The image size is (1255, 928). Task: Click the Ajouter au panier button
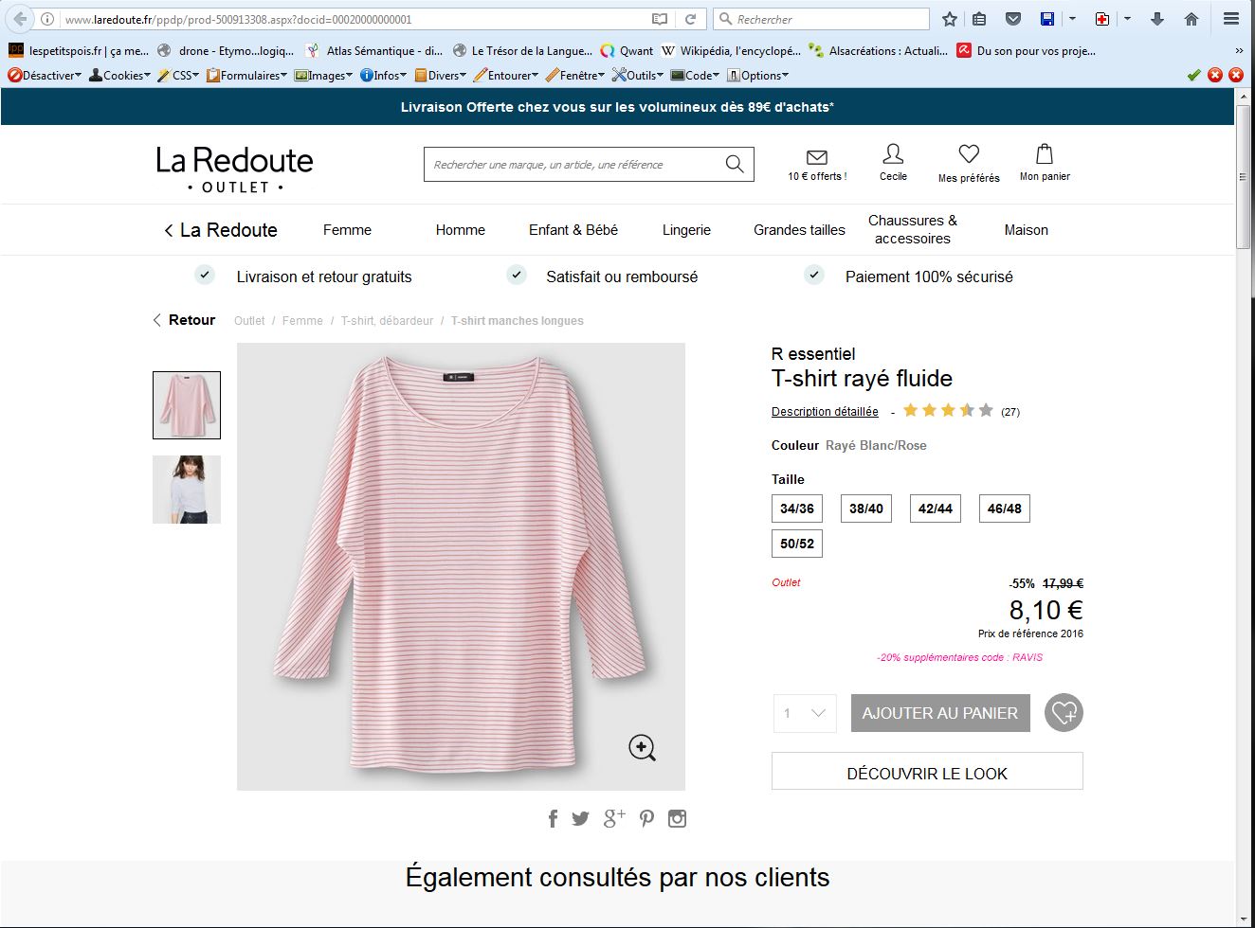(939, 713)
